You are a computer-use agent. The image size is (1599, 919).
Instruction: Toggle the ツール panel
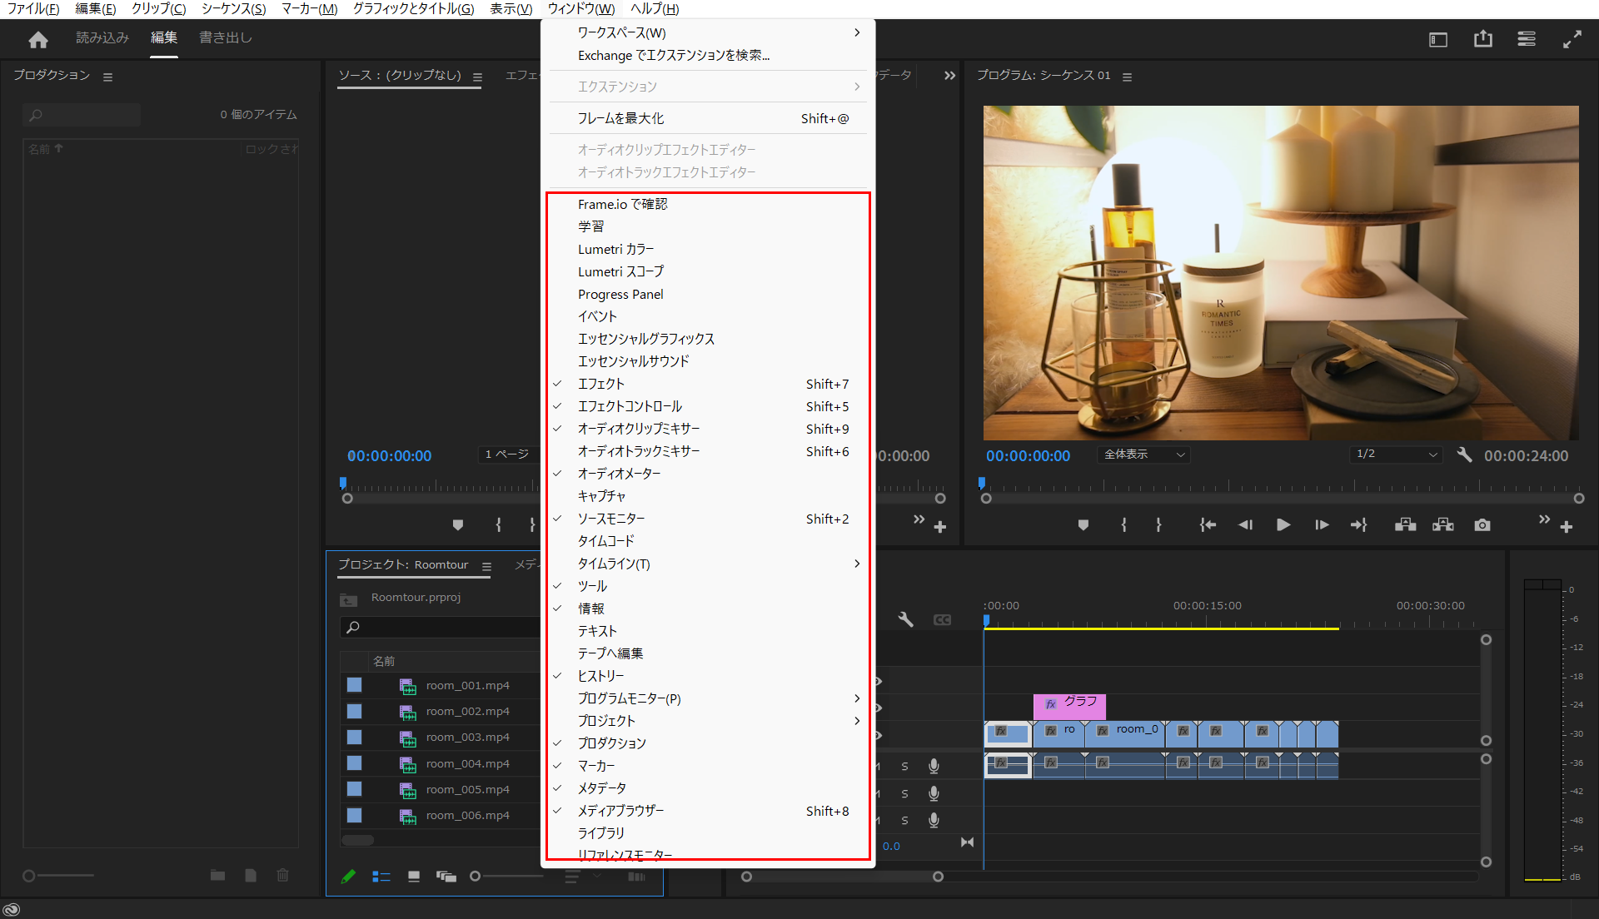click(708, 586)
